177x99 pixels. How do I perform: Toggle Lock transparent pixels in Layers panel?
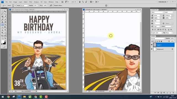click(x=155, y=41)
